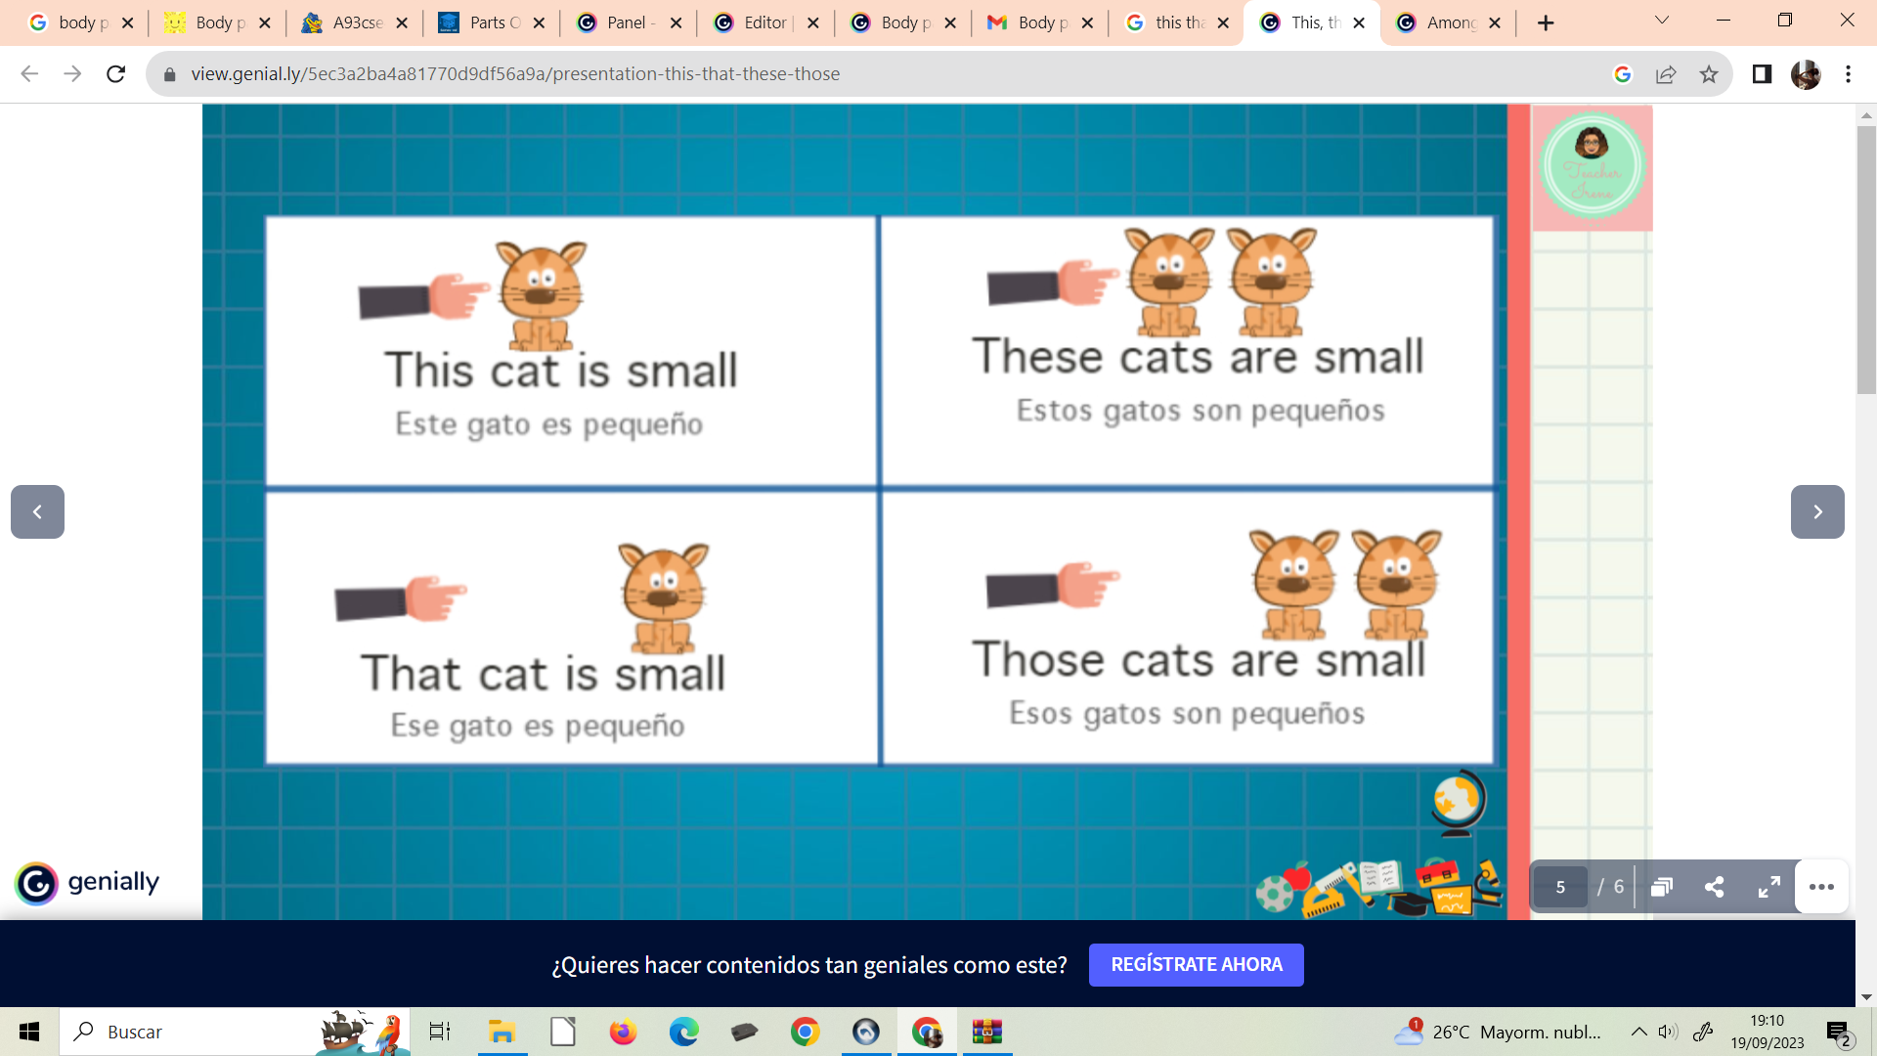
Task: Switch to the Editor tab
Action: pyautogui.click(x=764, y=22)
